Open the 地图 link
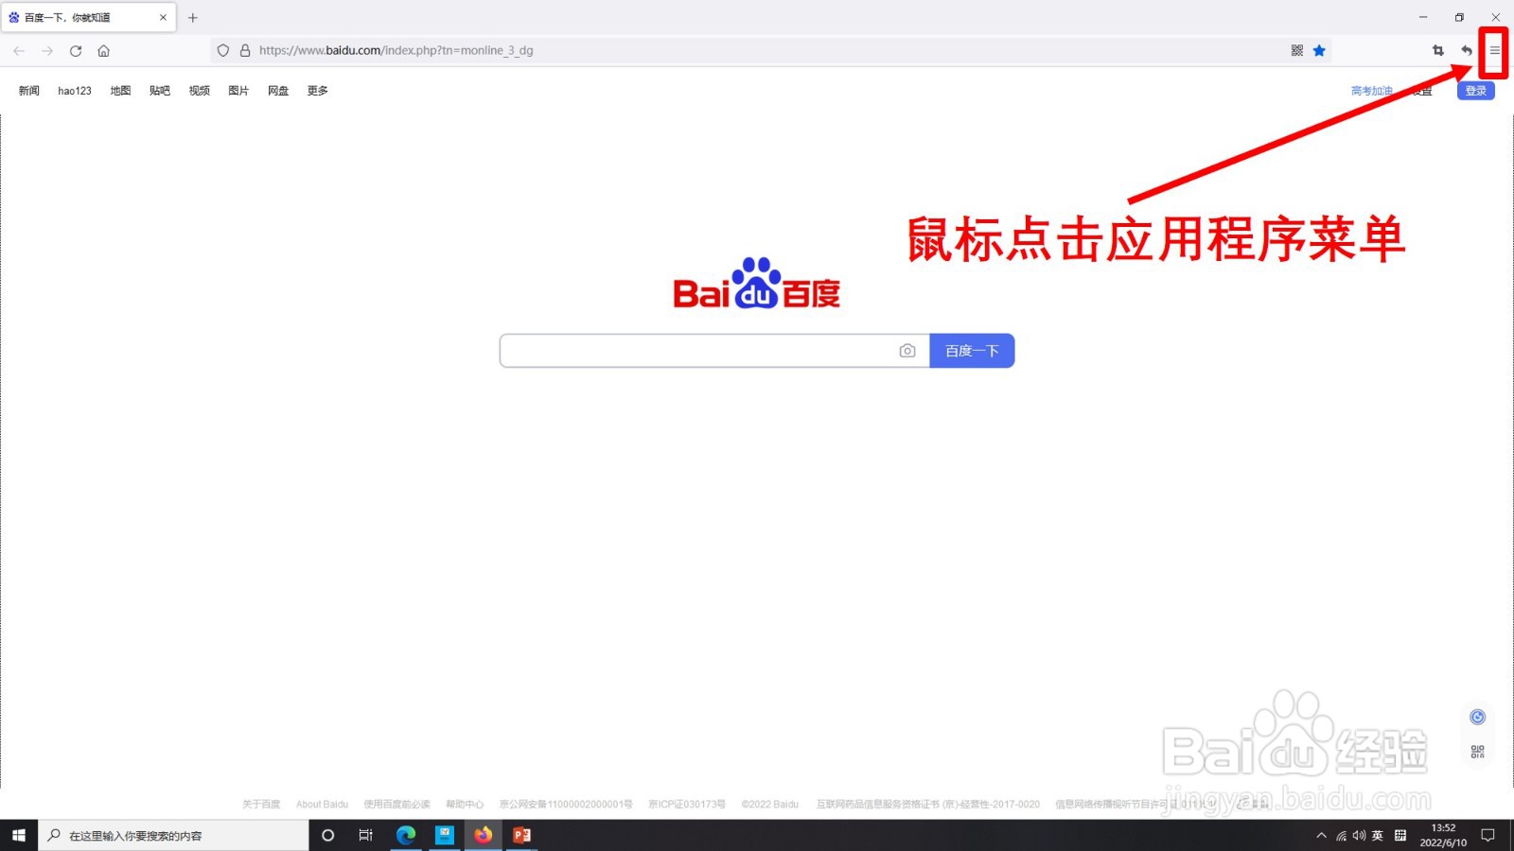 click(x=120, y=91)
